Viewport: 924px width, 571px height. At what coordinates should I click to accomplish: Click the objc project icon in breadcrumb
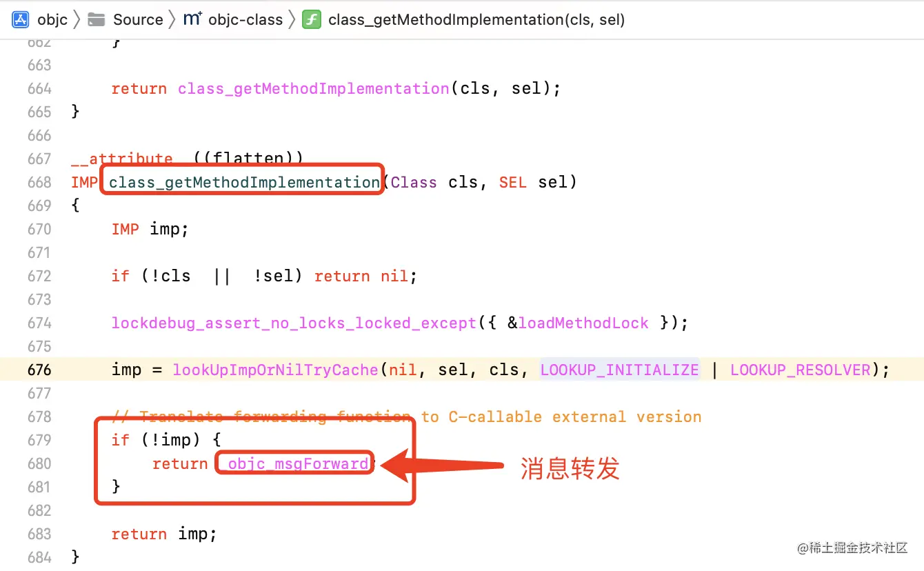coord(20,19)
